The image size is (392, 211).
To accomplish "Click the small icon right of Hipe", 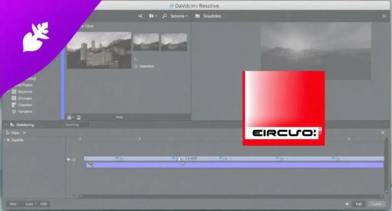I will (24, 133).
